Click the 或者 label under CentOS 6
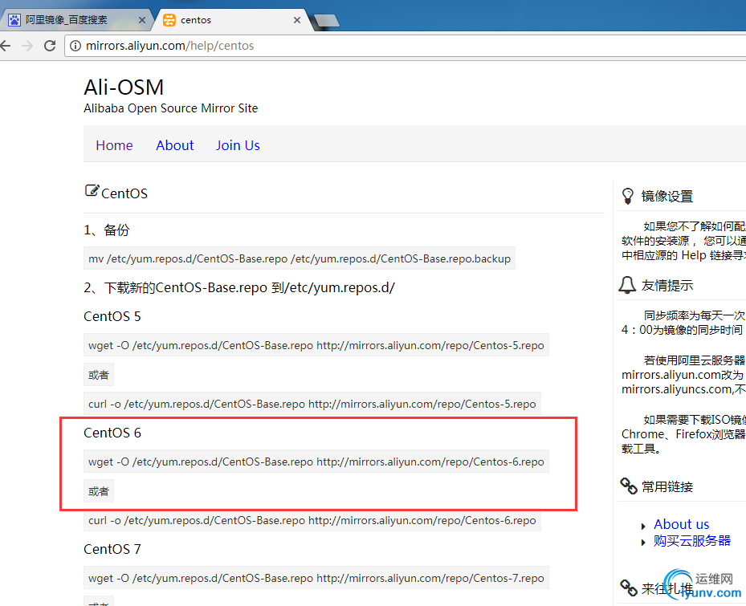Image resolution: width=746 pixels, height=606 pixels. coord(99,491)
